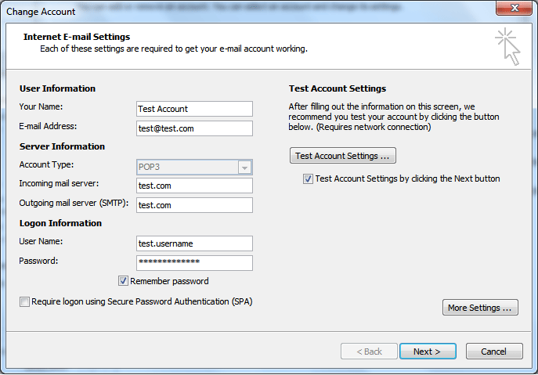Click the Test Account Settings section heading
The image size is (538, 375).
point(338,88)
